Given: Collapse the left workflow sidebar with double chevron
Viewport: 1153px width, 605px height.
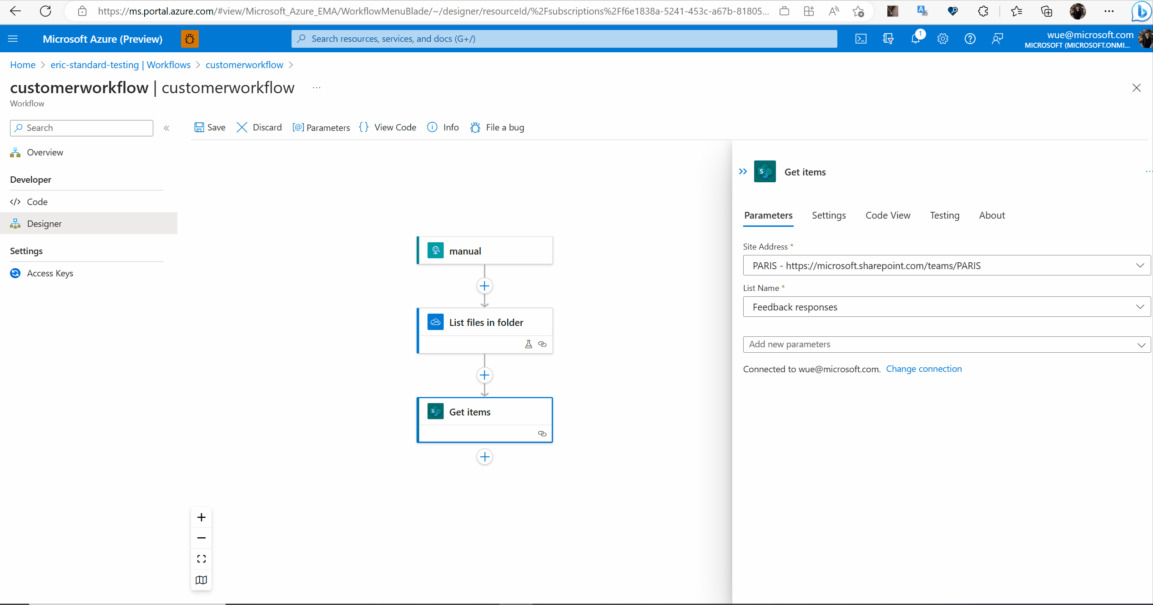Looking at the screenshot, I should [x=166, y=128].
